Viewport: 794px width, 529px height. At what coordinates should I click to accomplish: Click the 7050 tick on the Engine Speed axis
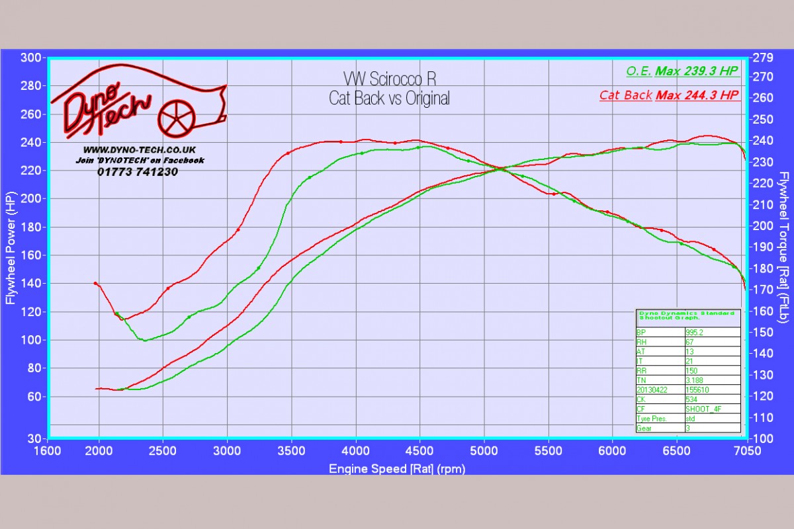(x=748, y=452)
